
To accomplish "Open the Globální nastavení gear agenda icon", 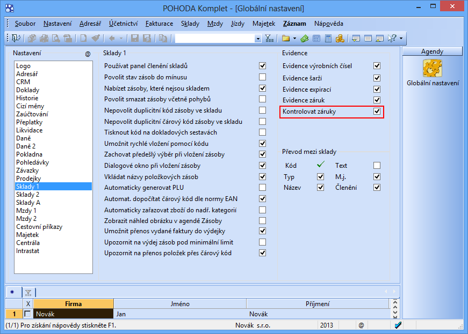I will point(432,68).
